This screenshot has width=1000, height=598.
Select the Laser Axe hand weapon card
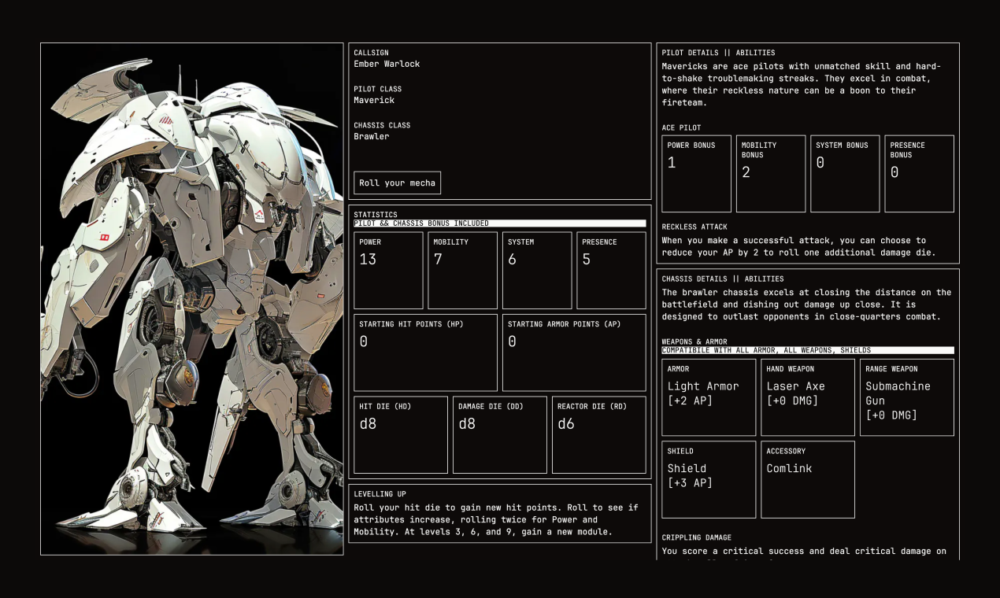coord(808,397)
